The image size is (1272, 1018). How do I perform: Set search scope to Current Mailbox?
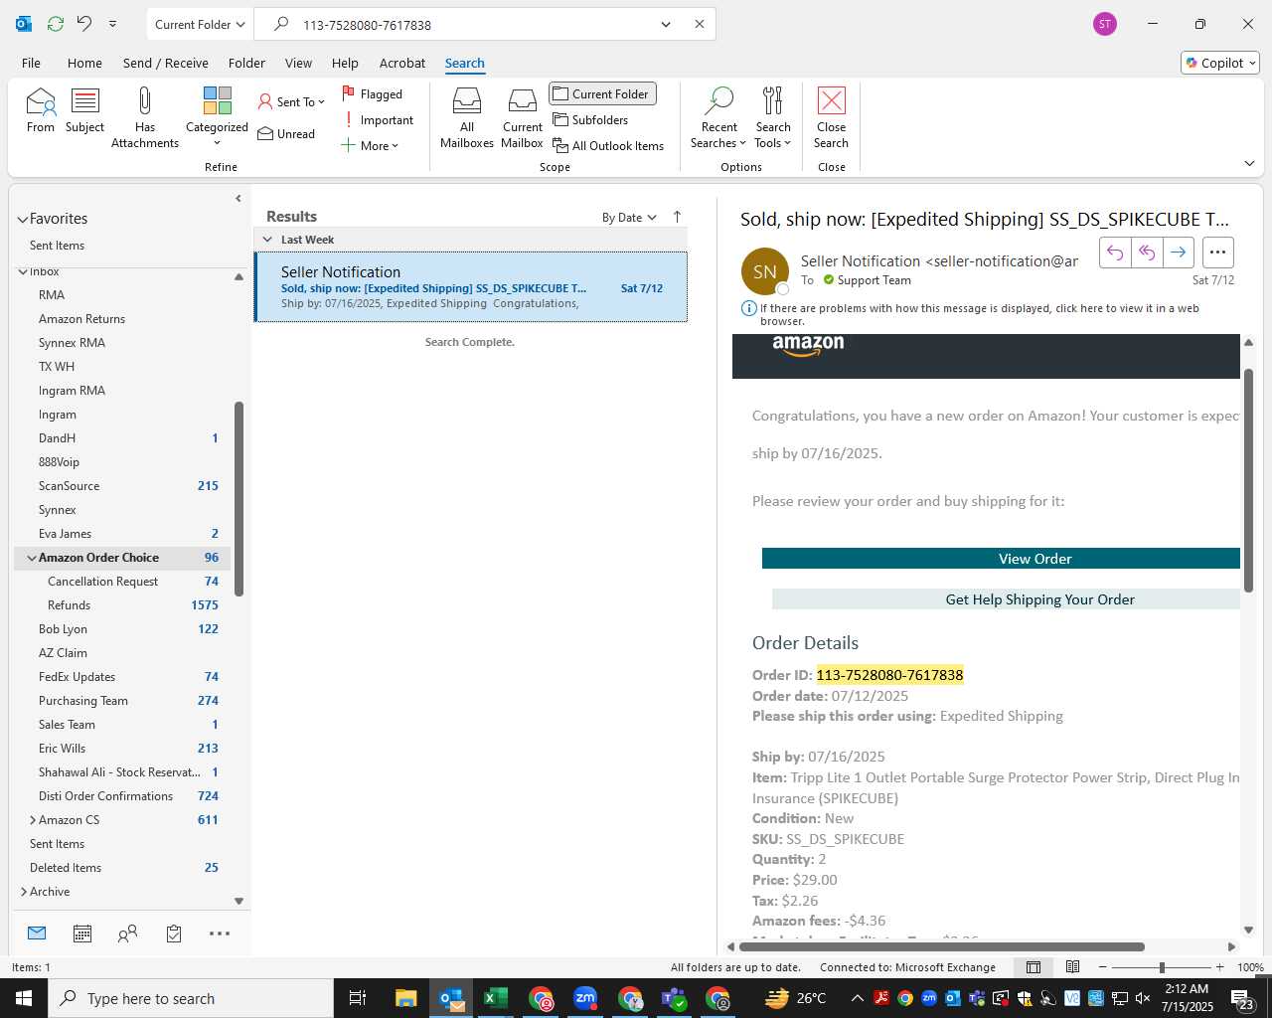point(523,117)
